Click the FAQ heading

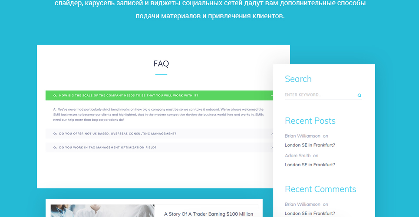[161, 64]
